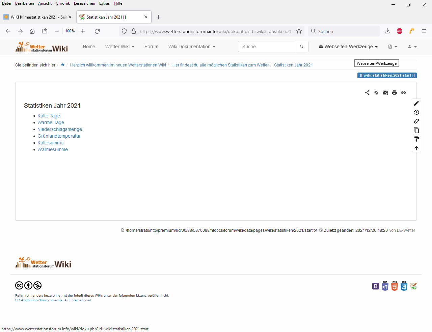Reload the page with the refresh icon
Viewport: 432px width, 332px height.
click(97, 31)
